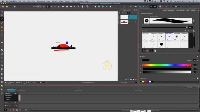Click the 3D icon in top toolbar

click(x=87, y=7)
